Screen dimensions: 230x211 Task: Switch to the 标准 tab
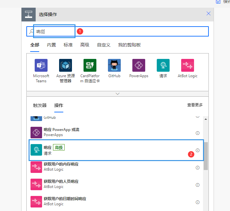[x=68, y=45]
